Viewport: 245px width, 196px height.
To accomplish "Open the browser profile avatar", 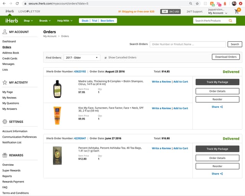I will [234, 3].
